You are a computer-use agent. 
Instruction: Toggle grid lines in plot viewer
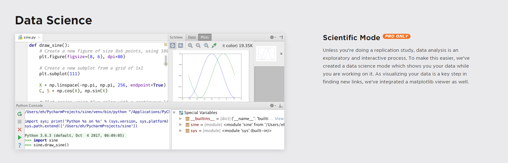pyautogui.click(x=180, y=45)
